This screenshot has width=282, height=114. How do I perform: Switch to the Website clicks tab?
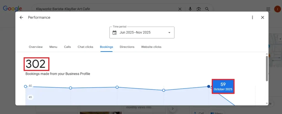[x=151, y=47]
